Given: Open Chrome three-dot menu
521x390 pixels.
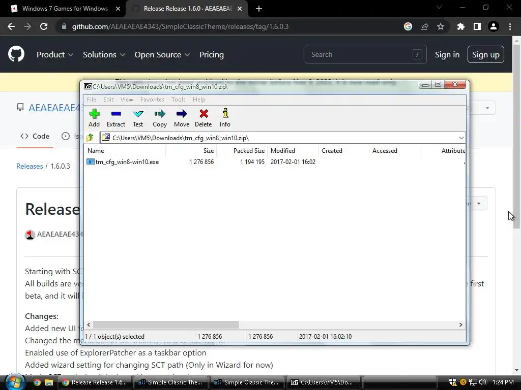Looking at the screenshot, I should click(510, 26).
